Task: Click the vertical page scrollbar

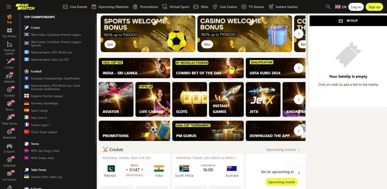Action: point(307,40)
